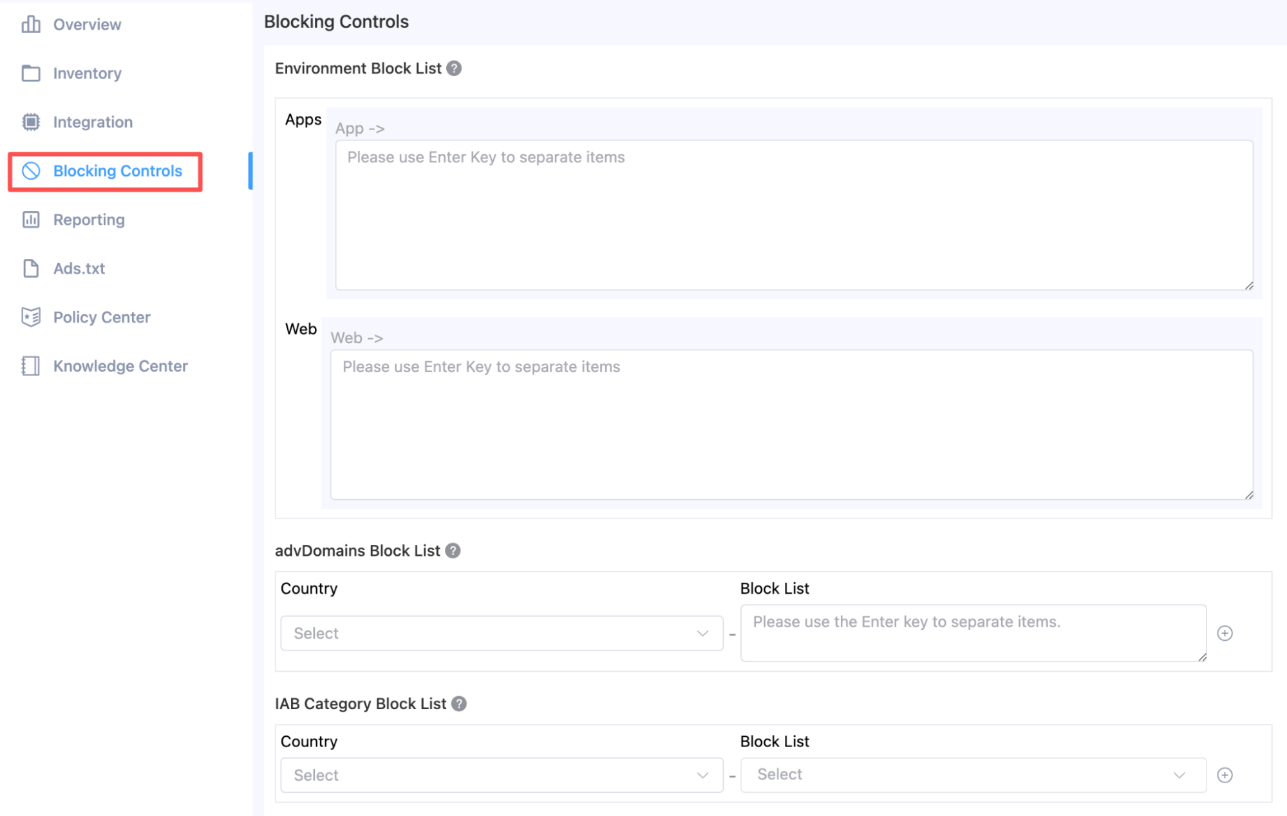Add a new IAB Category block row
Image resolution: width=1287 pixels, height=816 pixels.
click(x=1225, y=775)
